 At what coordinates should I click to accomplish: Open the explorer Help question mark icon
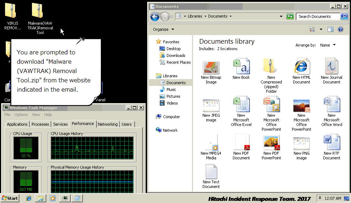(341, 29)
